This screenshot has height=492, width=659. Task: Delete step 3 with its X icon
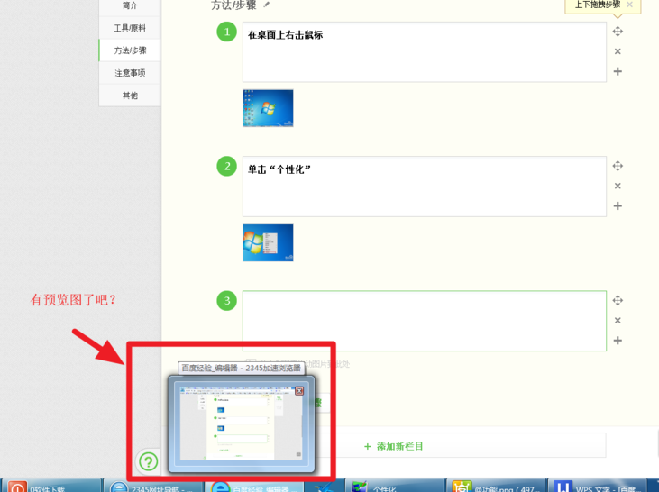(618, 320)
